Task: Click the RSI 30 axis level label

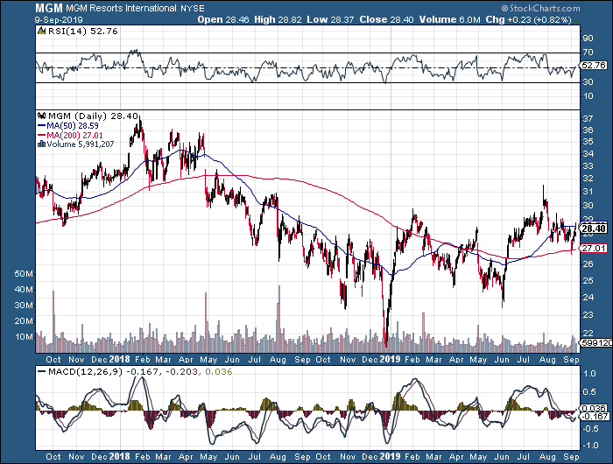Action: tap(588, 81)
